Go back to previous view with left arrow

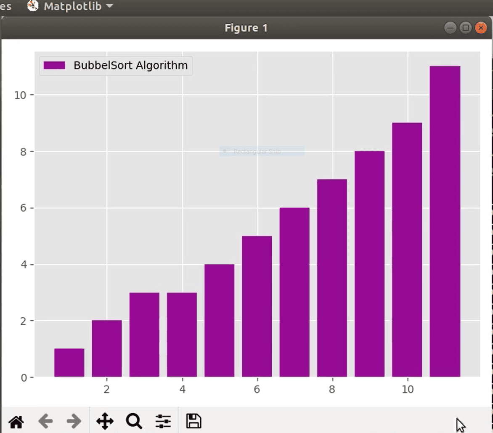point(45,421)
